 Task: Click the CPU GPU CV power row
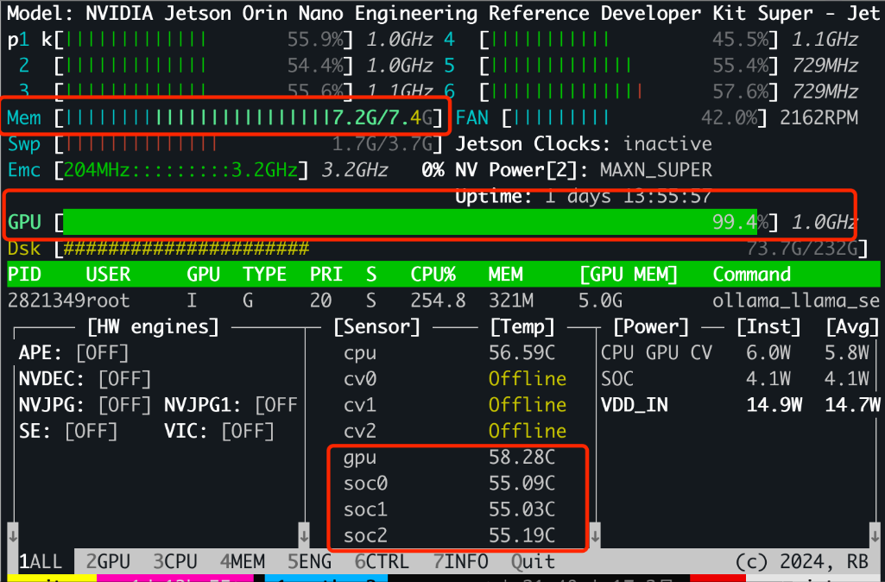734,353
